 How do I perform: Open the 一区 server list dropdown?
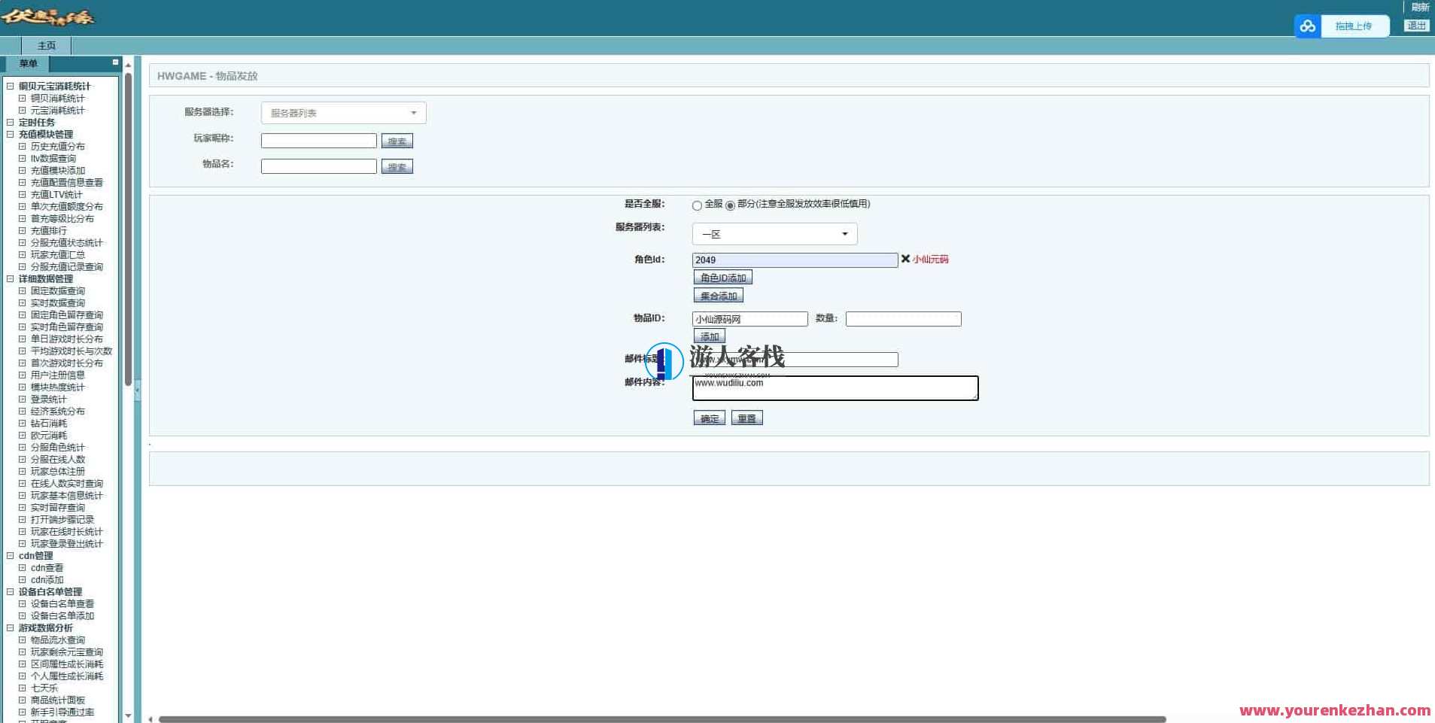pyautogui.click(x=774, y=234)
